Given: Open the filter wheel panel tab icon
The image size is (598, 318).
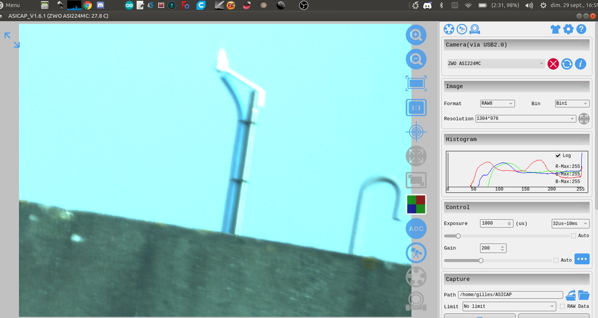Looking at the screenshot, I should [x=449, y=29].
